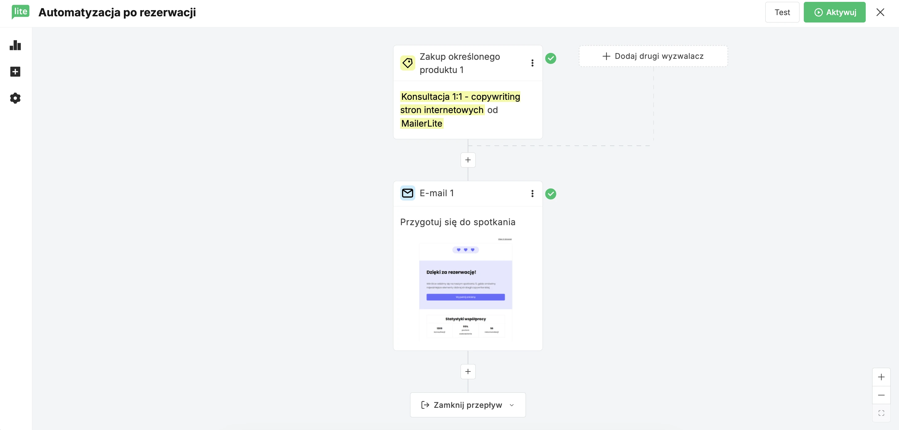Open the email preview thumbnail Dzięki za rezerwację
The height and width of the screenshot is (430, 899).
[x=465, y=289]
